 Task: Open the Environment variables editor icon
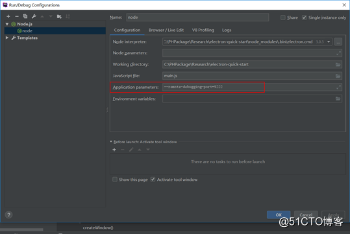coord(338,99)
